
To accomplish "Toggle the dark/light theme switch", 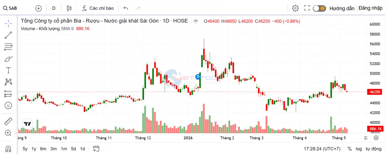I will pyautogui.click(x=319, y=8).
